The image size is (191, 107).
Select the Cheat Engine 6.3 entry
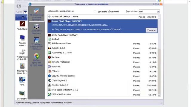click(102, 81)
